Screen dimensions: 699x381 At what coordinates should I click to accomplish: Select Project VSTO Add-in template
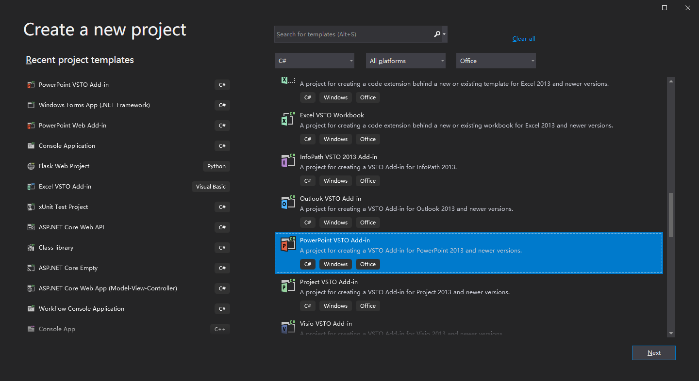click(x=469, y=294)
